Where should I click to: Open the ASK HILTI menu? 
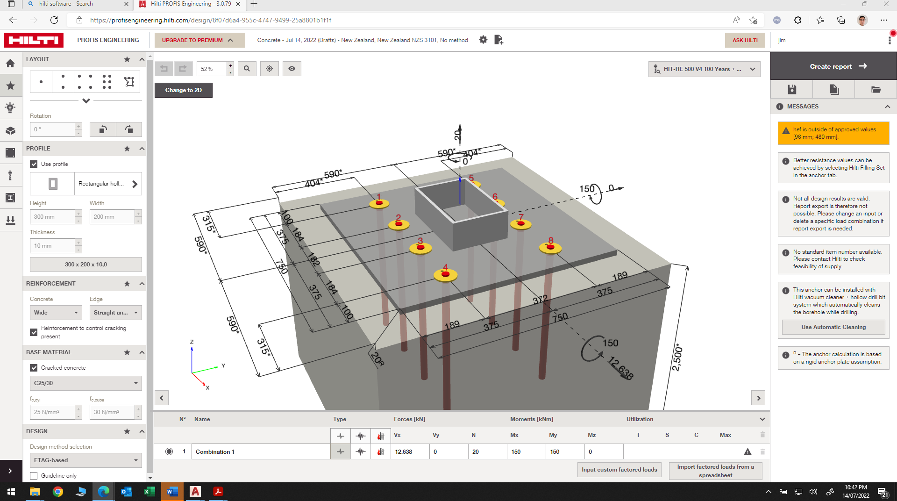(x=745, y=40)
